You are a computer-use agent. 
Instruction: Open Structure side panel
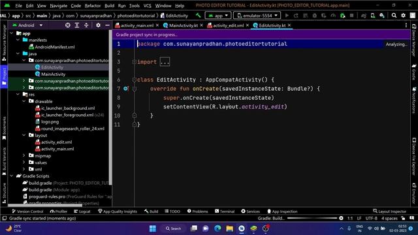(4, 193)
